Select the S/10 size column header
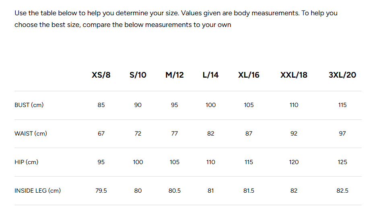387x214 pixels. pos(138,75)
